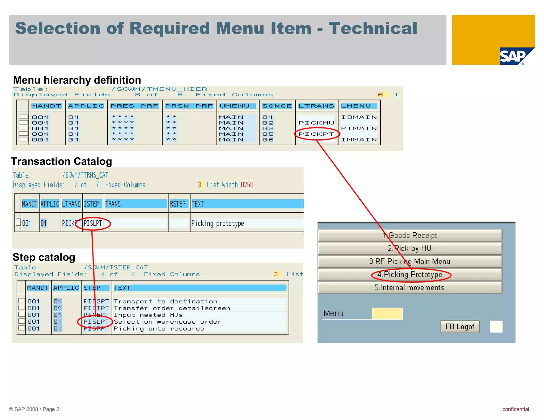Select first row checkbox in TMENU_HIER table
This screenshot has width=544, height=420.
[23, 117]
